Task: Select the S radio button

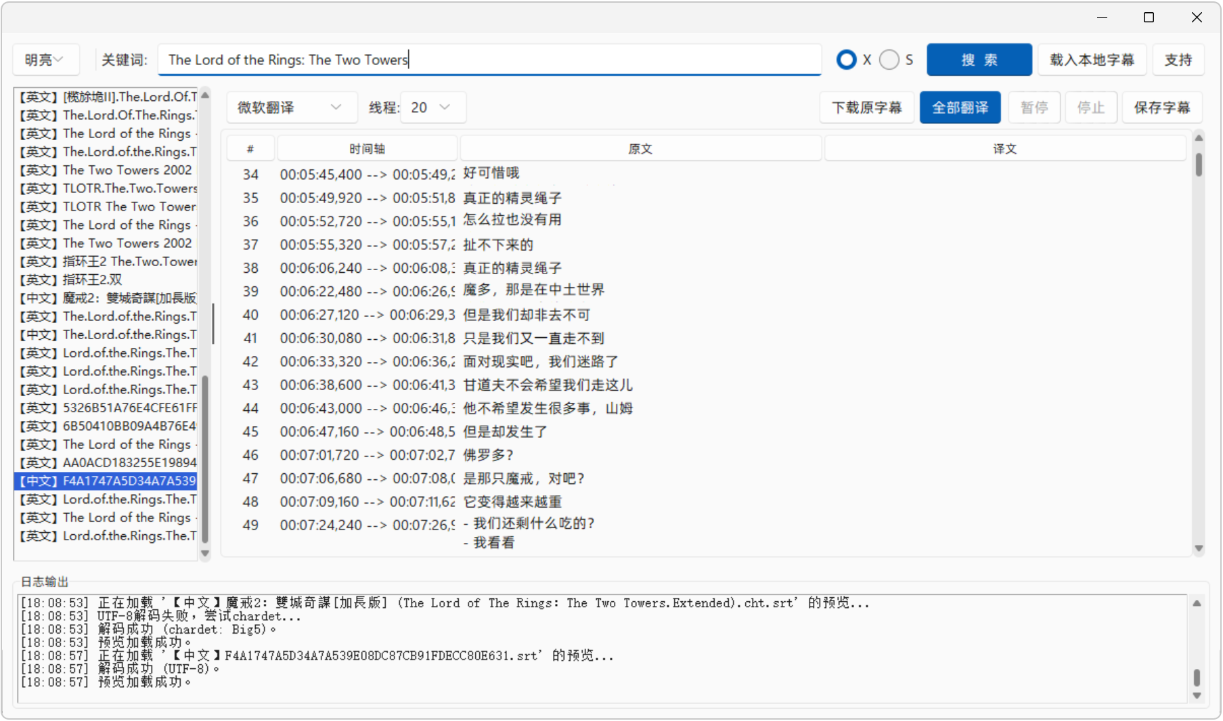Action: pos(889,60)
